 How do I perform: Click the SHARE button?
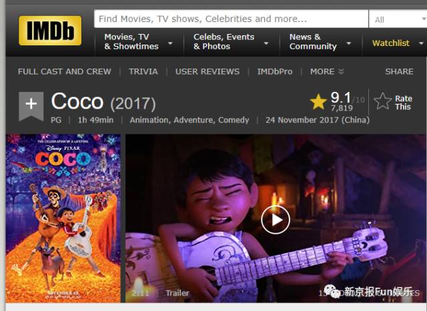point(399,71)
